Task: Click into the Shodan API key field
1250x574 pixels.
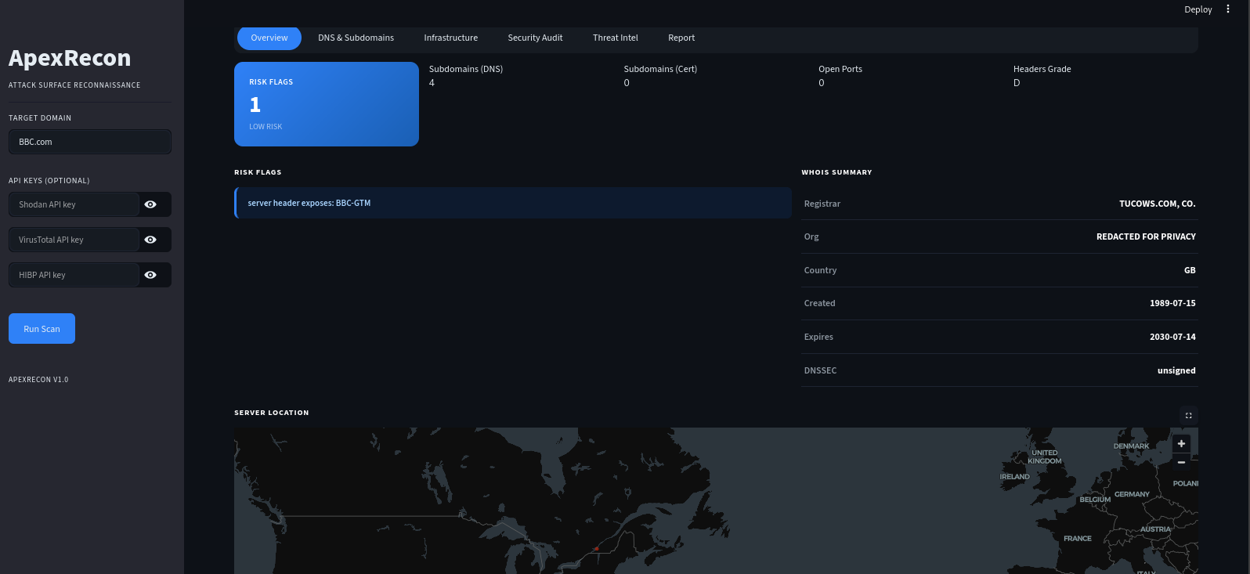Action: (x=74, y=204)
